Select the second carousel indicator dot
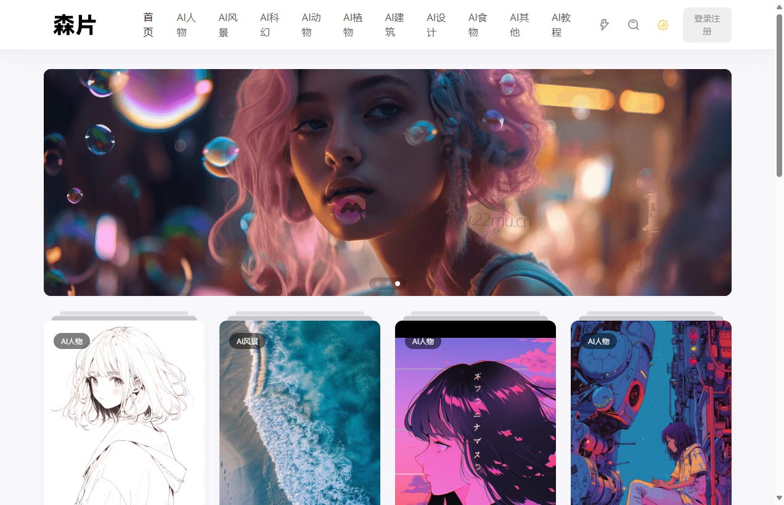 (388, 284)
